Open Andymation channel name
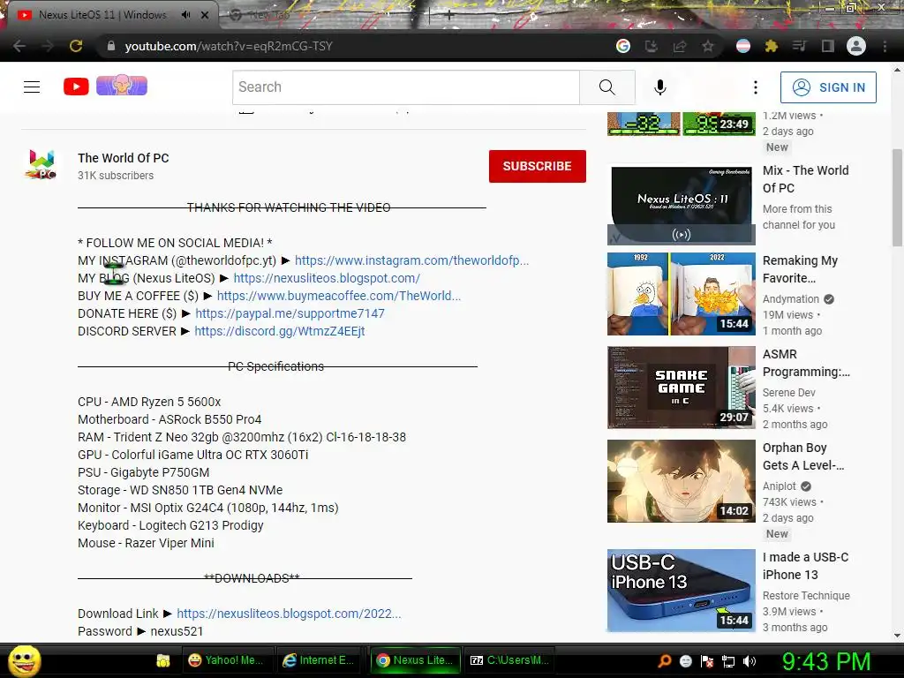The height and width of the screenshot is (678, 904). 791,299
